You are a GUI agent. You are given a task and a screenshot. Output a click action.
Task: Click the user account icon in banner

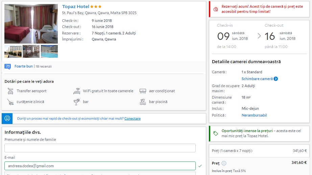pos(7,119)
